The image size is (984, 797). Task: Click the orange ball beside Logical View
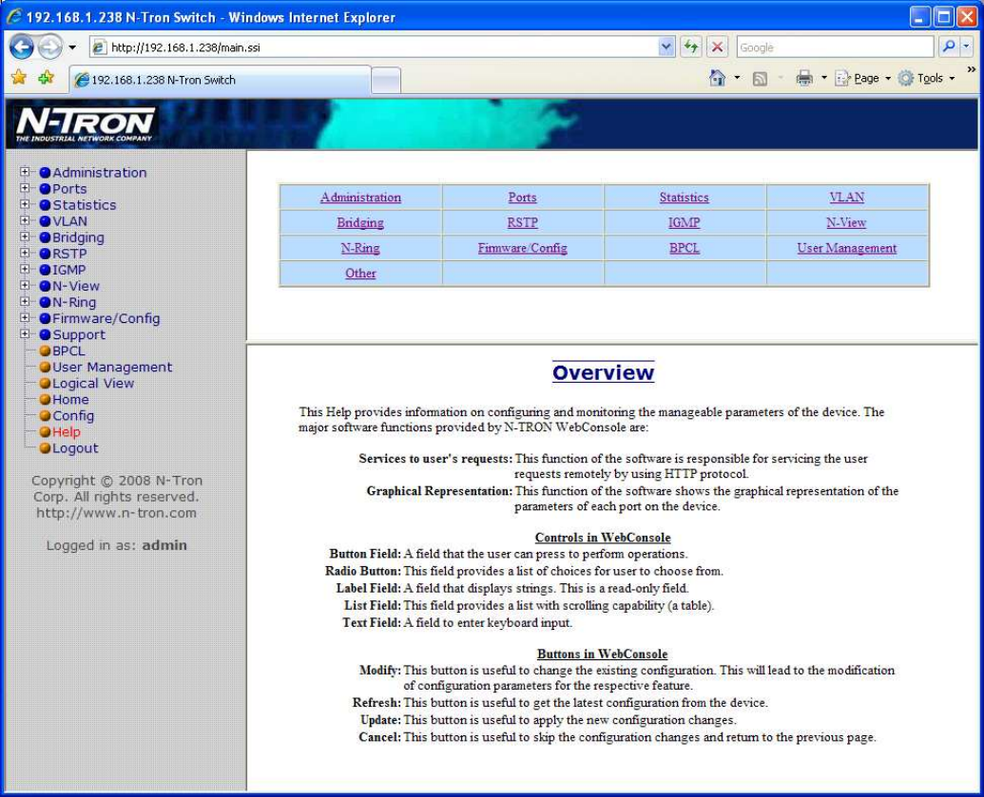45,384
